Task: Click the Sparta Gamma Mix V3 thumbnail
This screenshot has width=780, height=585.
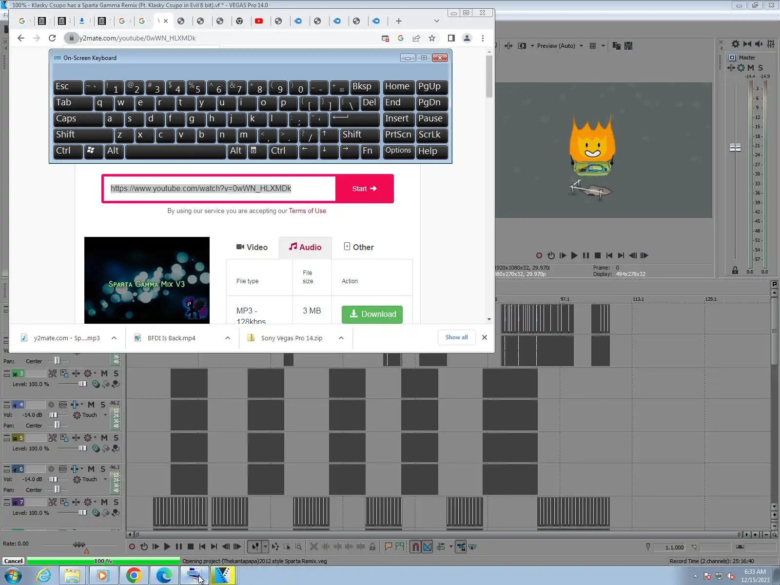Action: [147, 280]
